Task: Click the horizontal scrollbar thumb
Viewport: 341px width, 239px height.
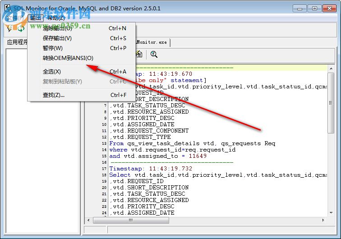Action: [x=131, y=220]
